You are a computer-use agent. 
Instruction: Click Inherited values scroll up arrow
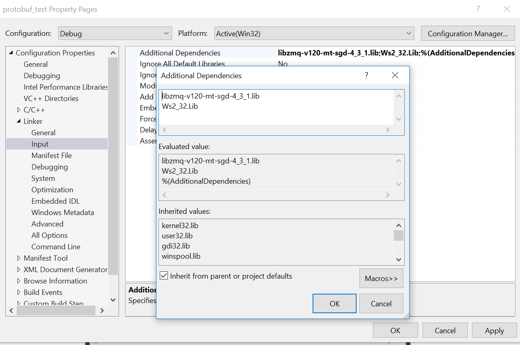coord(399,225)
